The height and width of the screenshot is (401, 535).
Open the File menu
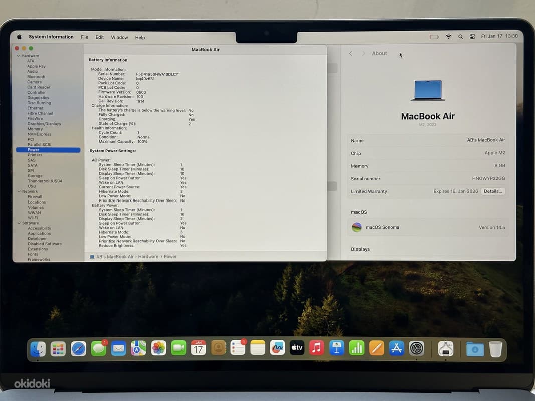(x=84, y=37)
